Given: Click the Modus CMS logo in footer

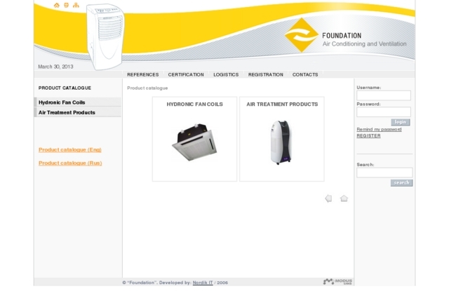Looking at the screenshot, I should pyautogui.click(x=337, y=281).
